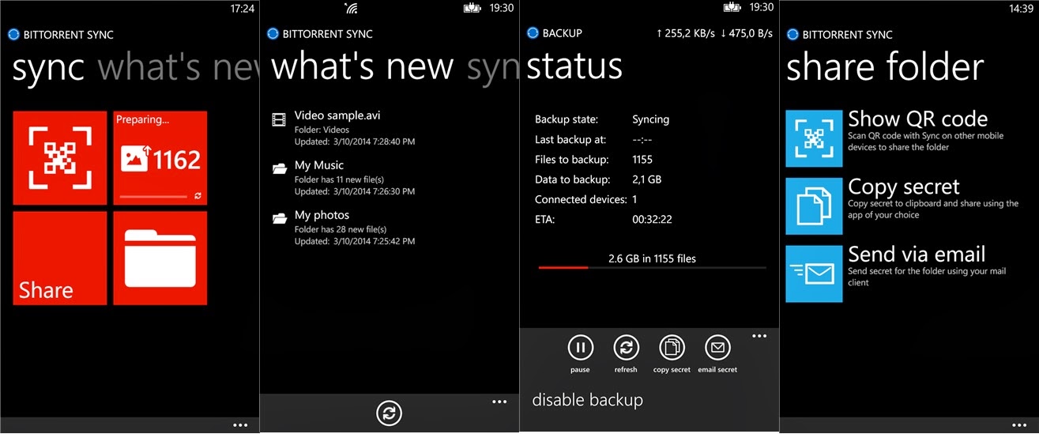Tap the Files to backup 1155 value
The height and width of the screenshot is (434, 1039).
coord(642,159)
